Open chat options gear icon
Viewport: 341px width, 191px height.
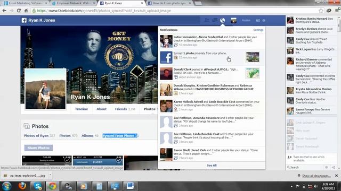click(x=327, y=168)
